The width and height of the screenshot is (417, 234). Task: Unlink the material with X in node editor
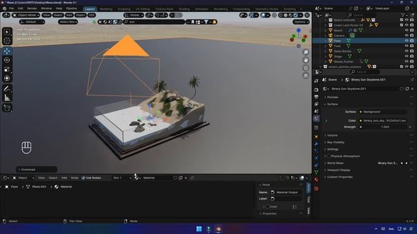(x=186, y=178)
